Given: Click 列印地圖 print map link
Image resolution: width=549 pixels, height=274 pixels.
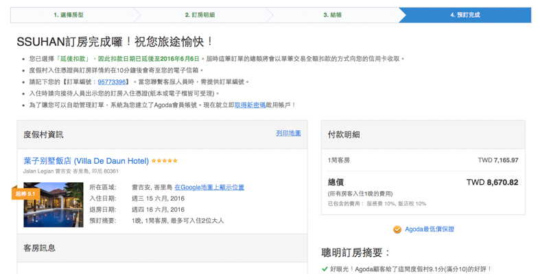Looking at the screenshot, I should point(288,133).
